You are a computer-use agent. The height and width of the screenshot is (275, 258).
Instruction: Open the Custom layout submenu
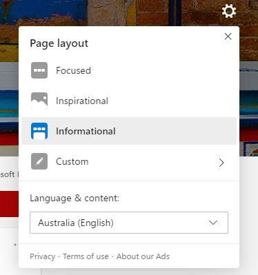129,161
